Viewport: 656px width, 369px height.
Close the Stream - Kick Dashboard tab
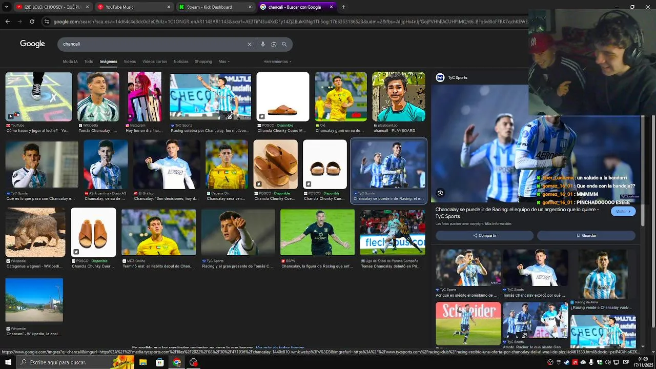[250, 7]
